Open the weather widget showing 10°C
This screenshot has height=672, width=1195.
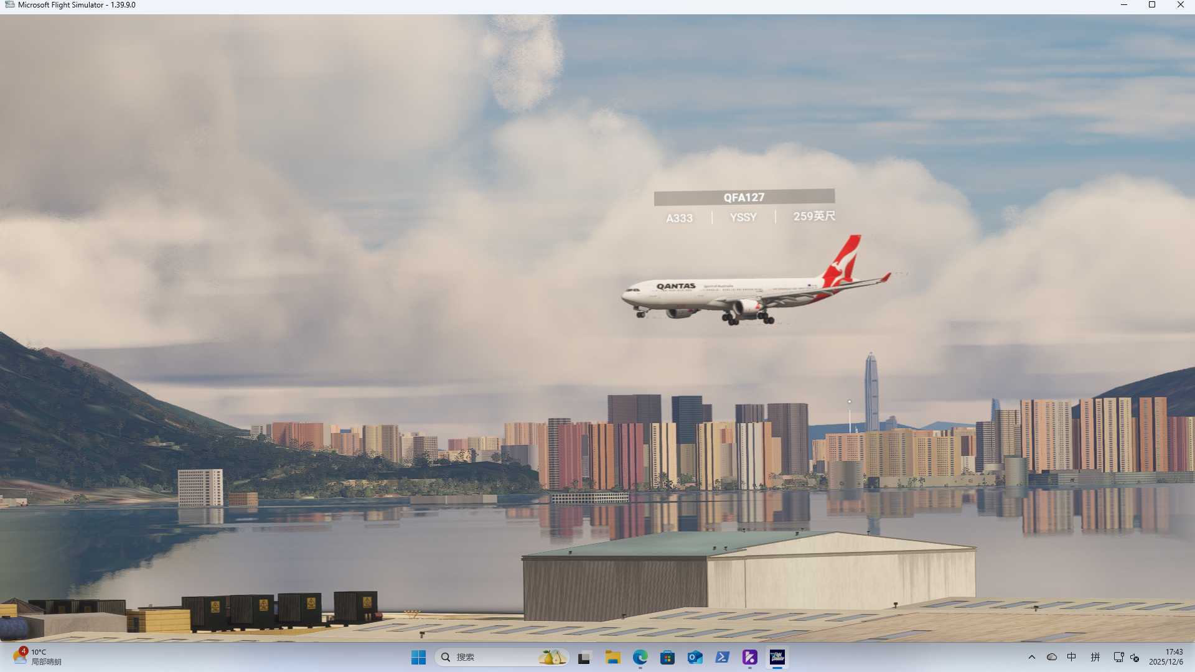coord(37,657)
